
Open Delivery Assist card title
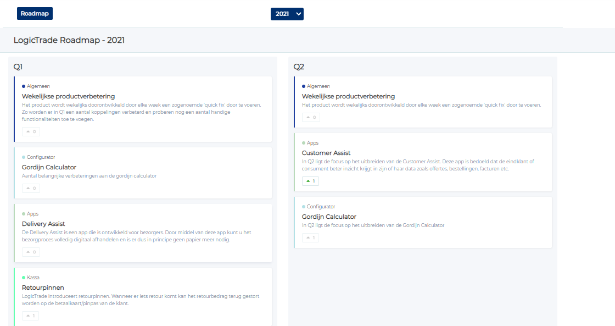click(43, 224)
